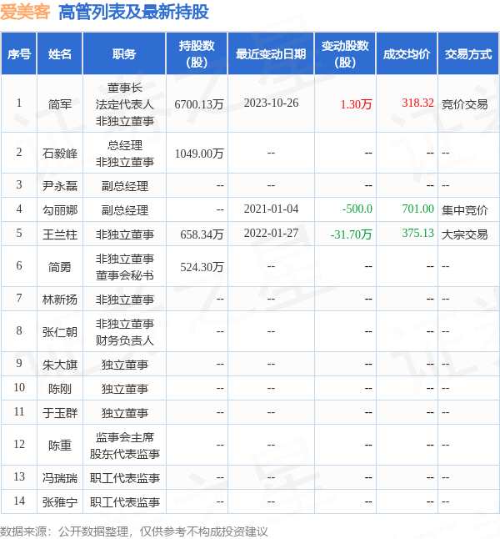Click the 职务 column header
The width and height of the screenshot is (500, 539).
point(124,54)
